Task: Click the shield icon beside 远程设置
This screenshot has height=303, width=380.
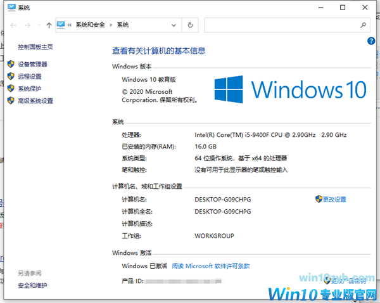Action: (11, 76)
